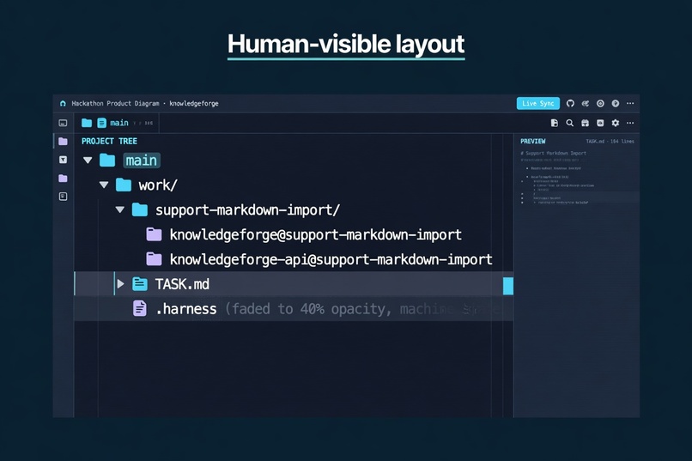
Task: Expand the TASK.md row arrow
Action: 120,283
